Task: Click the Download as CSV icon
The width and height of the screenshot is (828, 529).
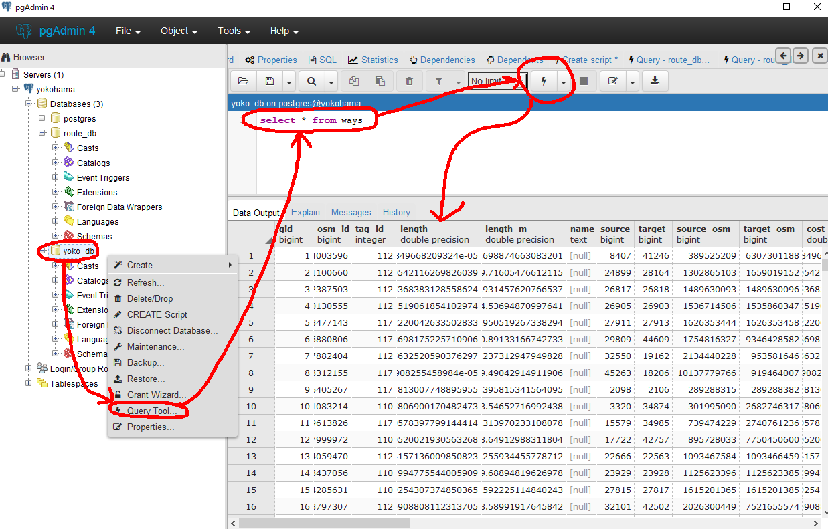Action: tap(655, 81)
